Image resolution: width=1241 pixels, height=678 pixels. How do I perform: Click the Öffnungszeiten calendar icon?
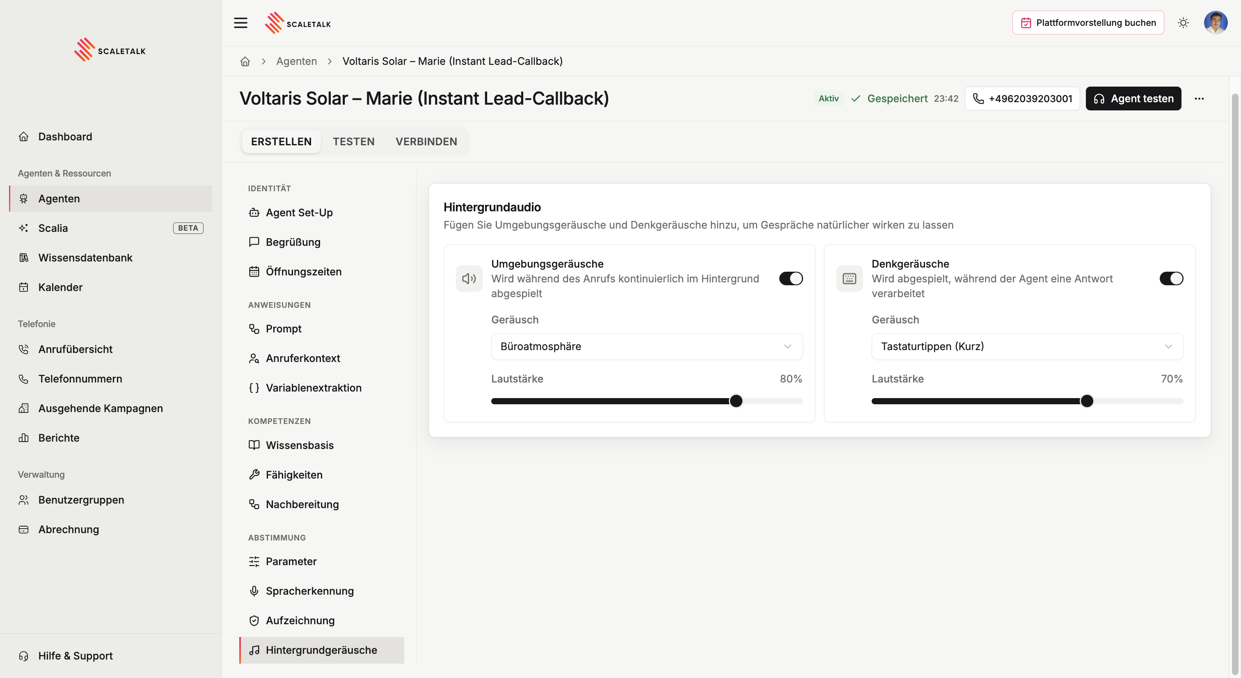pyautogui.click(x=254, y=272)
